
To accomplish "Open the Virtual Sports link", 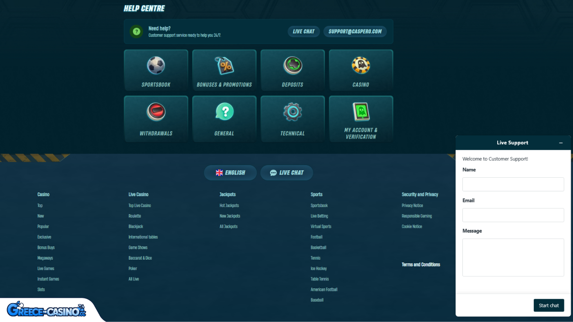I will point(321,226).
